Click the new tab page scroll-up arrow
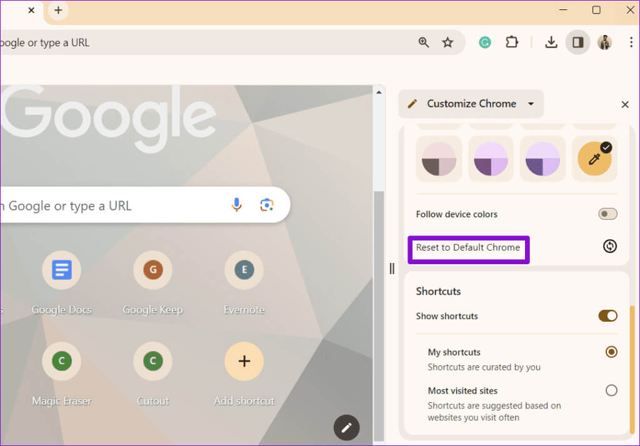 [379, 92]
